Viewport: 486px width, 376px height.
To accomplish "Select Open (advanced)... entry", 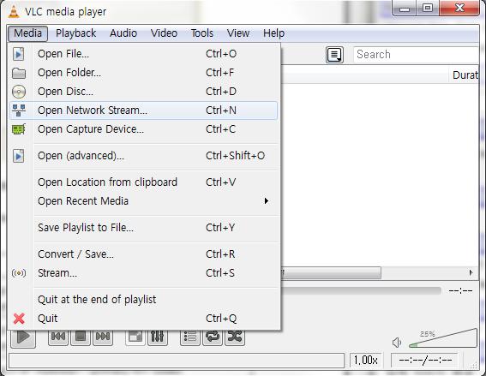I will click(x=144, y=156).
